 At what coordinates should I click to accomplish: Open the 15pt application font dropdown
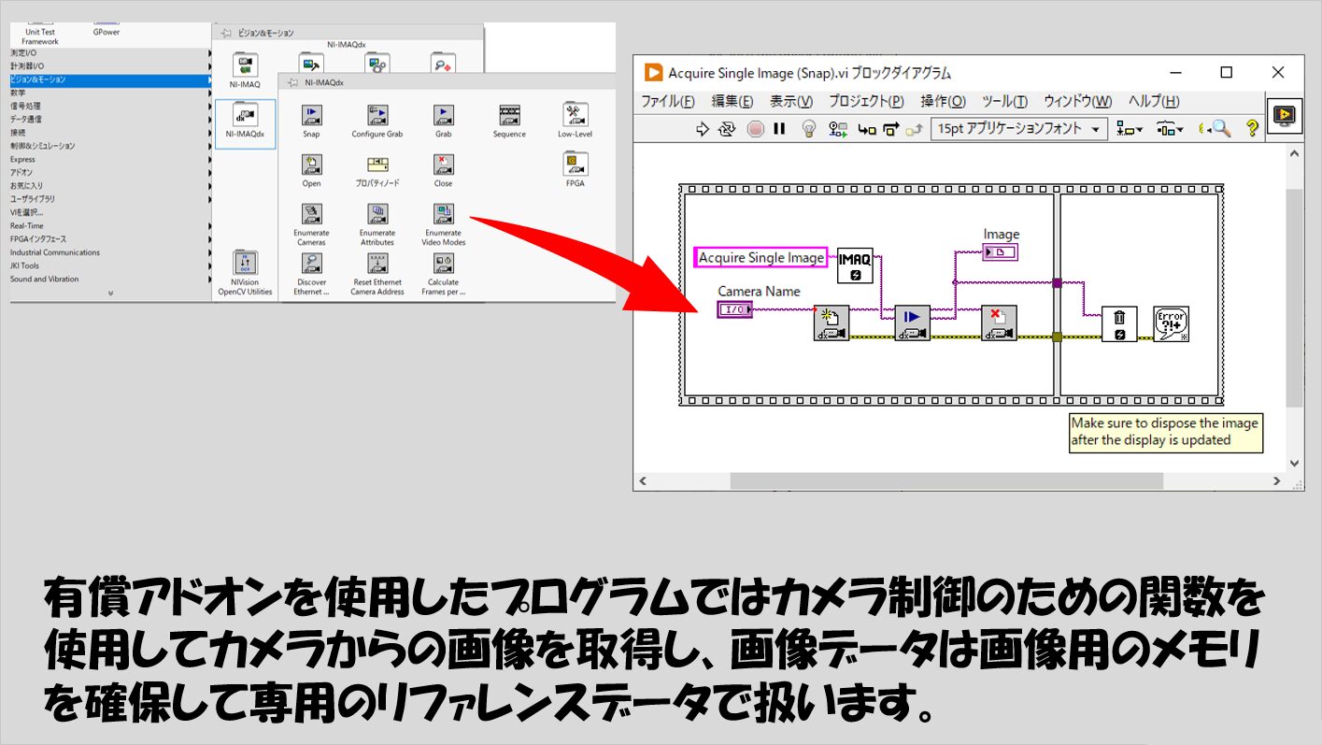point(1019,129)
